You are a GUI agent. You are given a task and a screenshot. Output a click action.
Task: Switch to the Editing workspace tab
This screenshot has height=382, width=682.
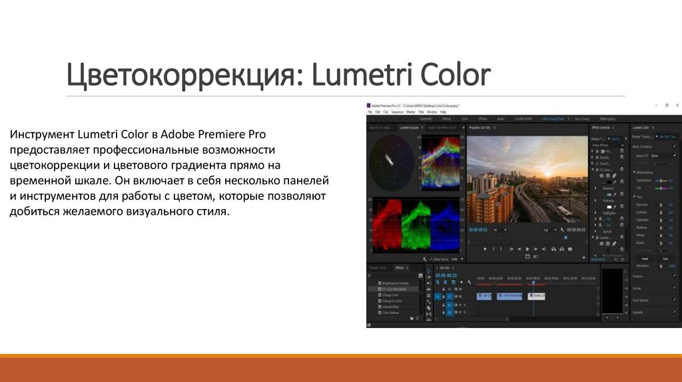tap(446, 118)
